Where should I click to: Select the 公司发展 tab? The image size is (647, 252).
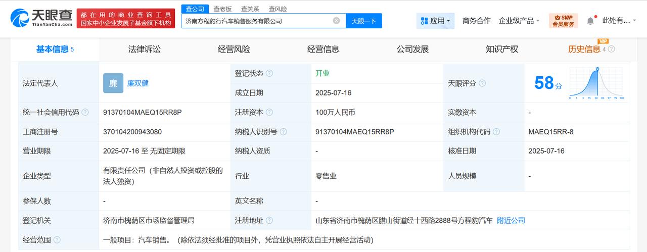413,49
